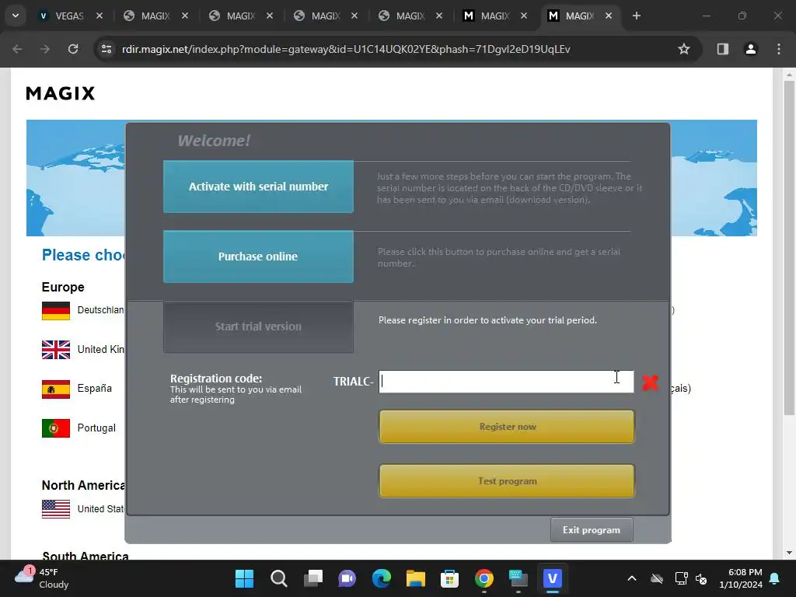Open the tab search dropdown arrow
This screenshot has width=796, height=597.
pyautogui.click(x=16, y=16)
